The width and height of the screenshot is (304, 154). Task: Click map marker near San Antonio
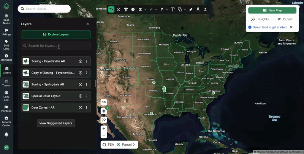point(151,114)
